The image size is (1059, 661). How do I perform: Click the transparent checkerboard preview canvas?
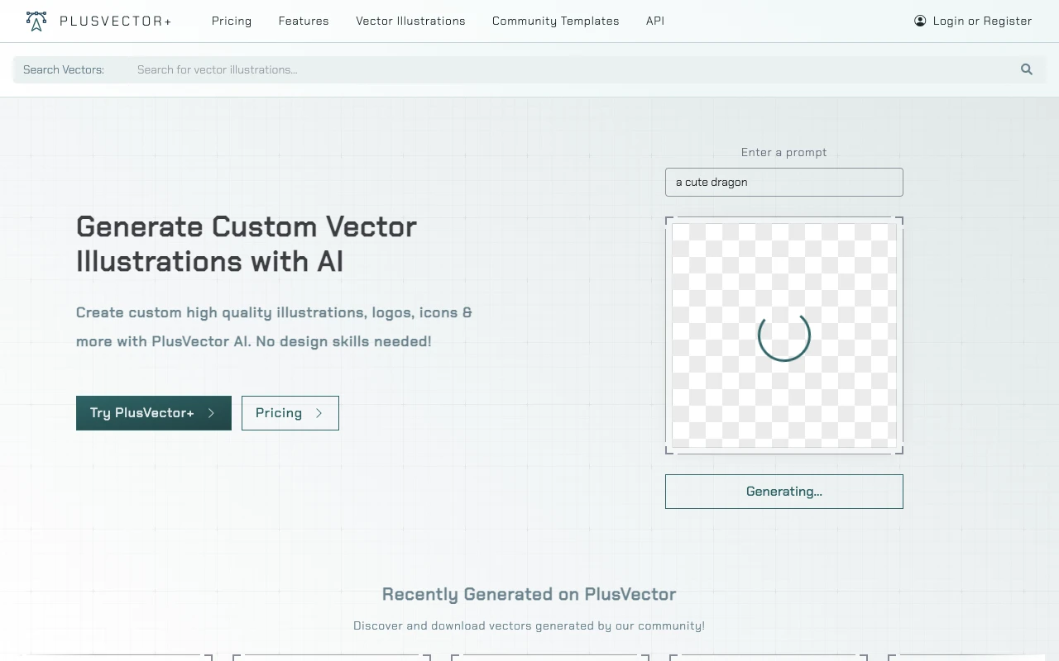[728, 264]
